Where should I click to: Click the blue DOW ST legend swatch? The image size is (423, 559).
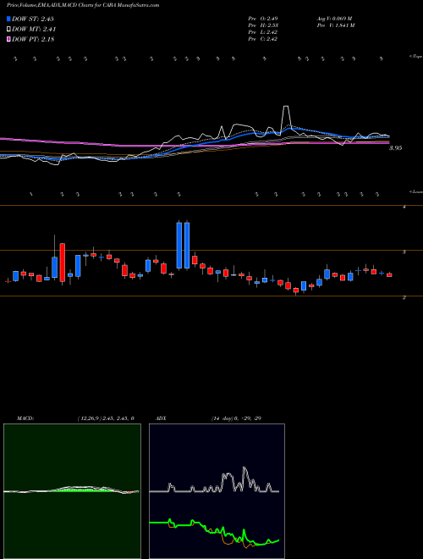[x=8, y=19]
